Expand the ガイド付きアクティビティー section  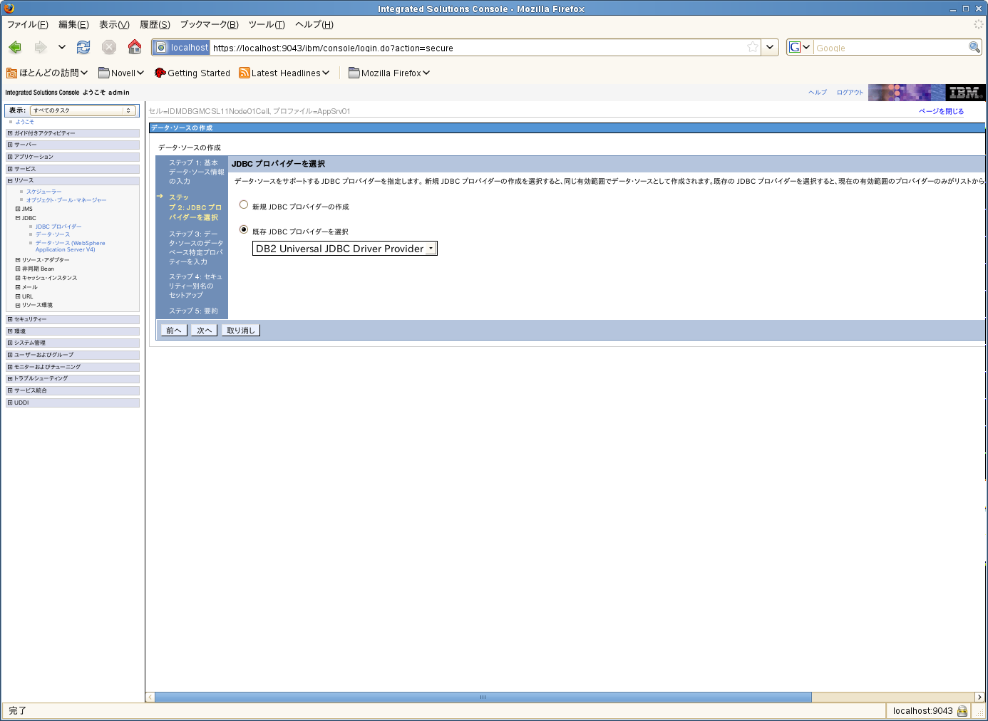(x=10, y=133)
